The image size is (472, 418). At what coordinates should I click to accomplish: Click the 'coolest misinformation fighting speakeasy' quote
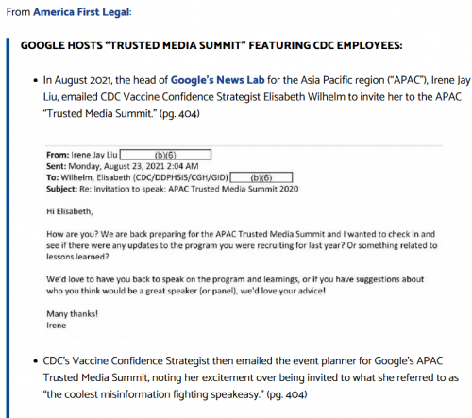click(x=153, y=394)
